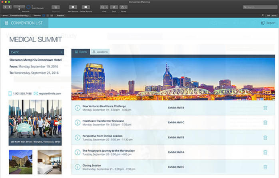Delete New Ventures Healthcare Challenge via trash icon
This screenshot has width=279, height=178.
pos(265,108)
